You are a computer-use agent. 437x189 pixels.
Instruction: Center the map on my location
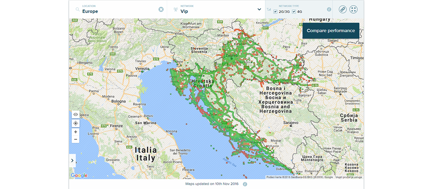[76, 123]
